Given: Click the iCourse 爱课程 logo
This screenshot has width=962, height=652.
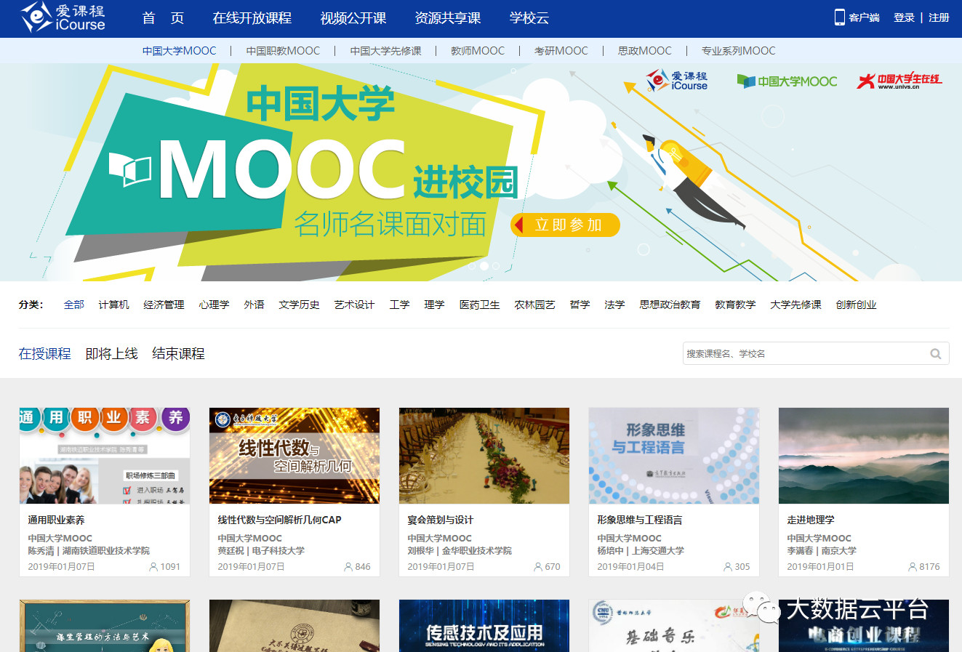Looking at the screenshot, I should point(62,18).
